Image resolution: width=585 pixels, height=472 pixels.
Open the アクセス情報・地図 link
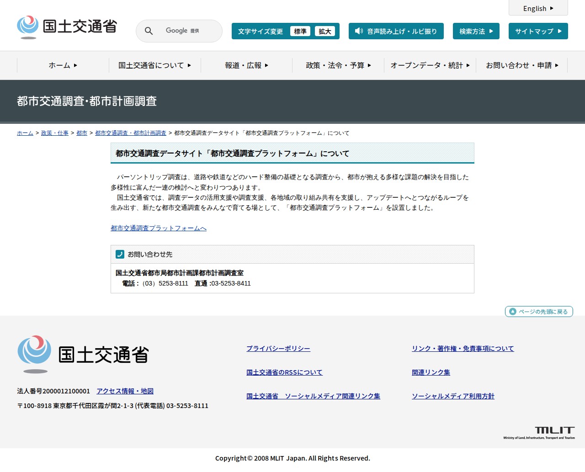click(125, 391)
